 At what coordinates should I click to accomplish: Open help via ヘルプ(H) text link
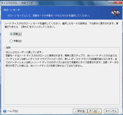[13, 111]
